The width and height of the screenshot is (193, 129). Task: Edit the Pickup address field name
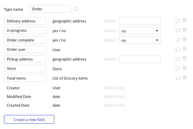click(25, 59)
